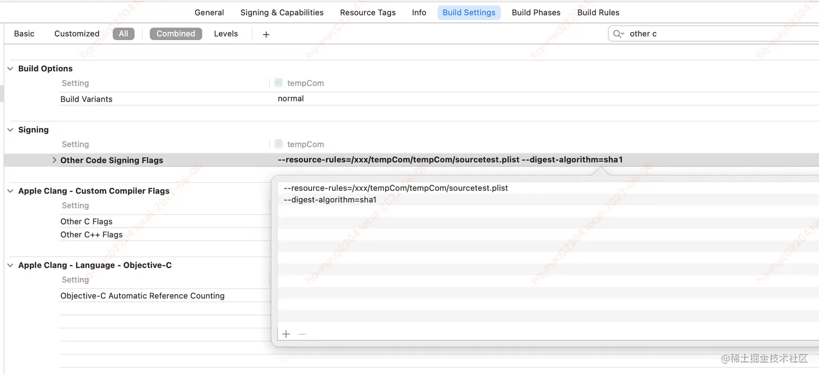Switch to Signing & Capabilities tab
Image resolution: width=819 pixels, height=375 pixels.
pyautogui.click(x=282, y=12)
